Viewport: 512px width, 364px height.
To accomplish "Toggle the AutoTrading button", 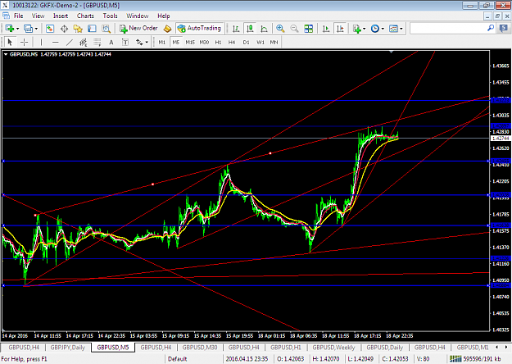I will click(x=200, y=29).
